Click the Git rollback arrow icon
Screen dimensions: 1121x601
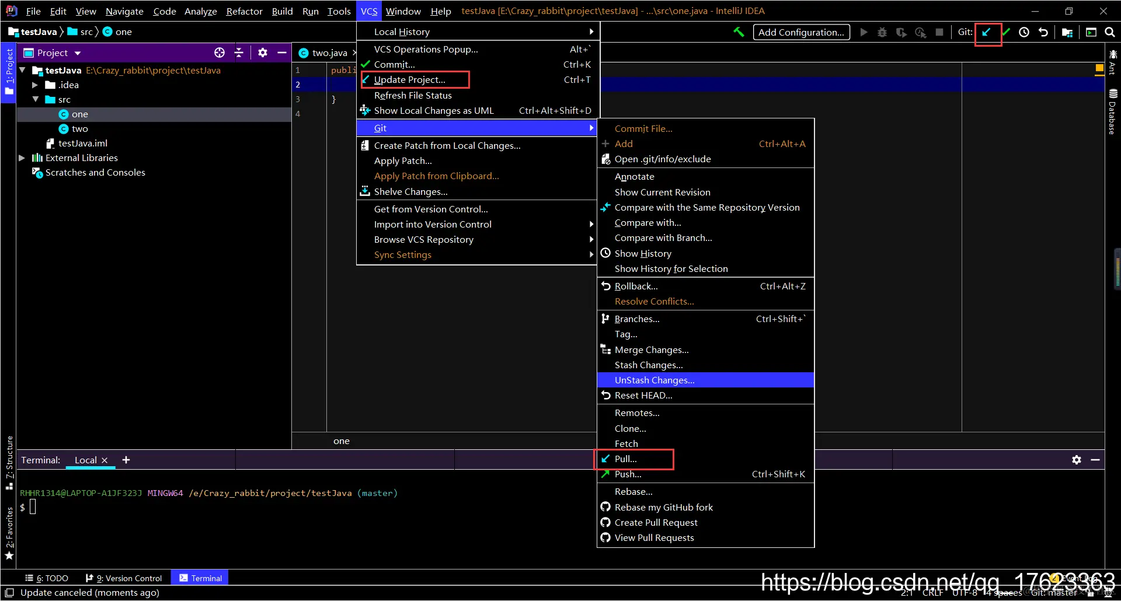[x=1043, y=32]
